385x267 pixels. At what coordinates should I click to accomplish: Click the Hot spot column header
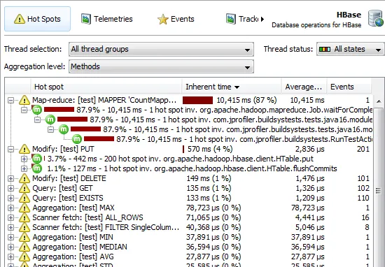click(106, 87)
